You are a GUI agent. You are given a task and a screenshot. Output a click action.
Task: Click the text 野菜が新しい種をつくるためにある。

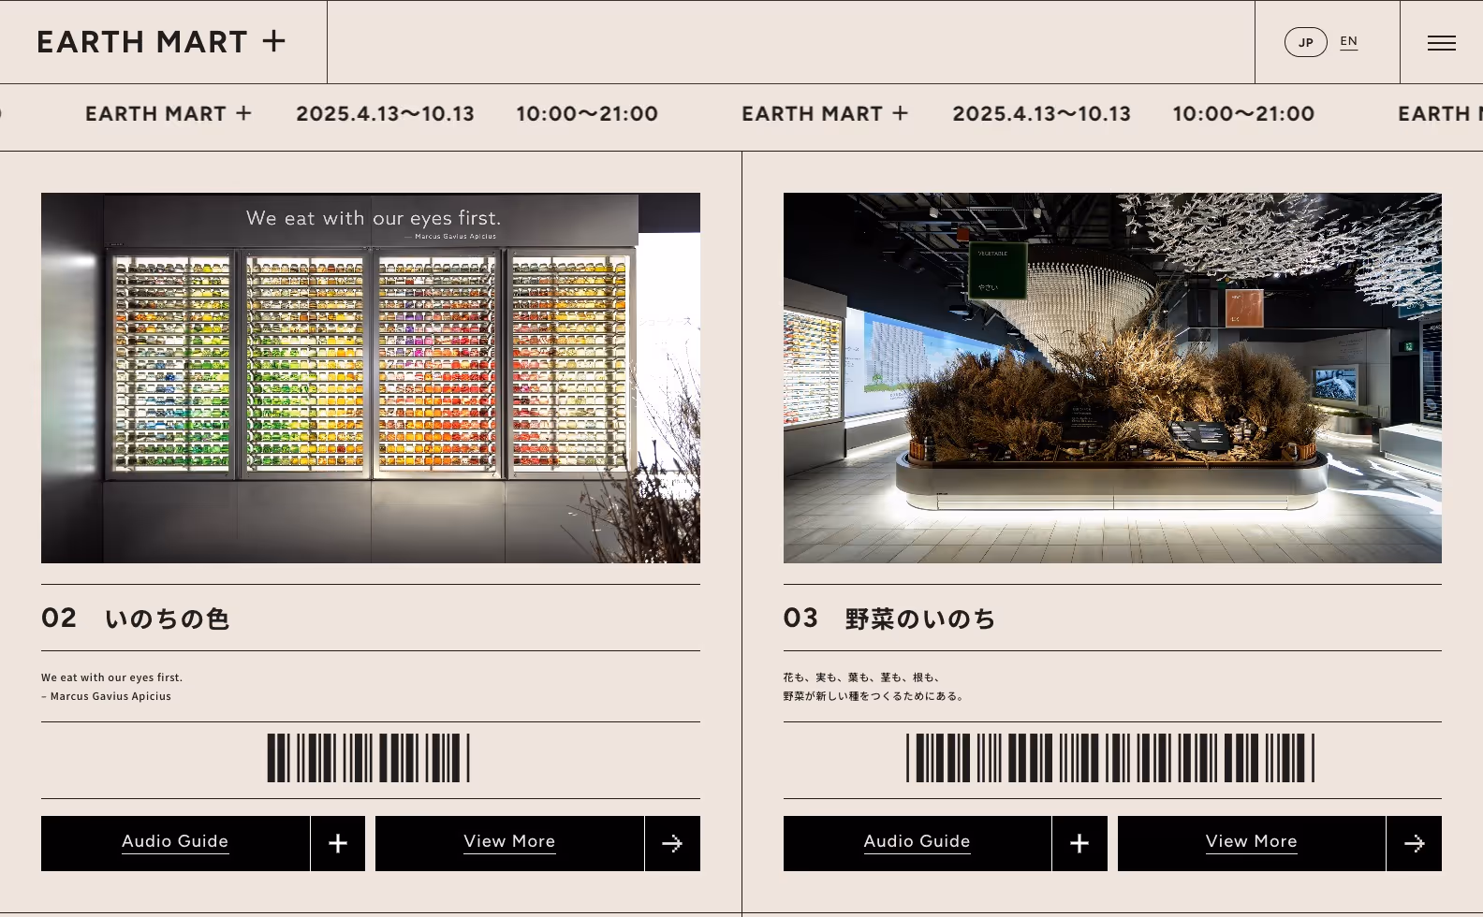pos(875,696)
